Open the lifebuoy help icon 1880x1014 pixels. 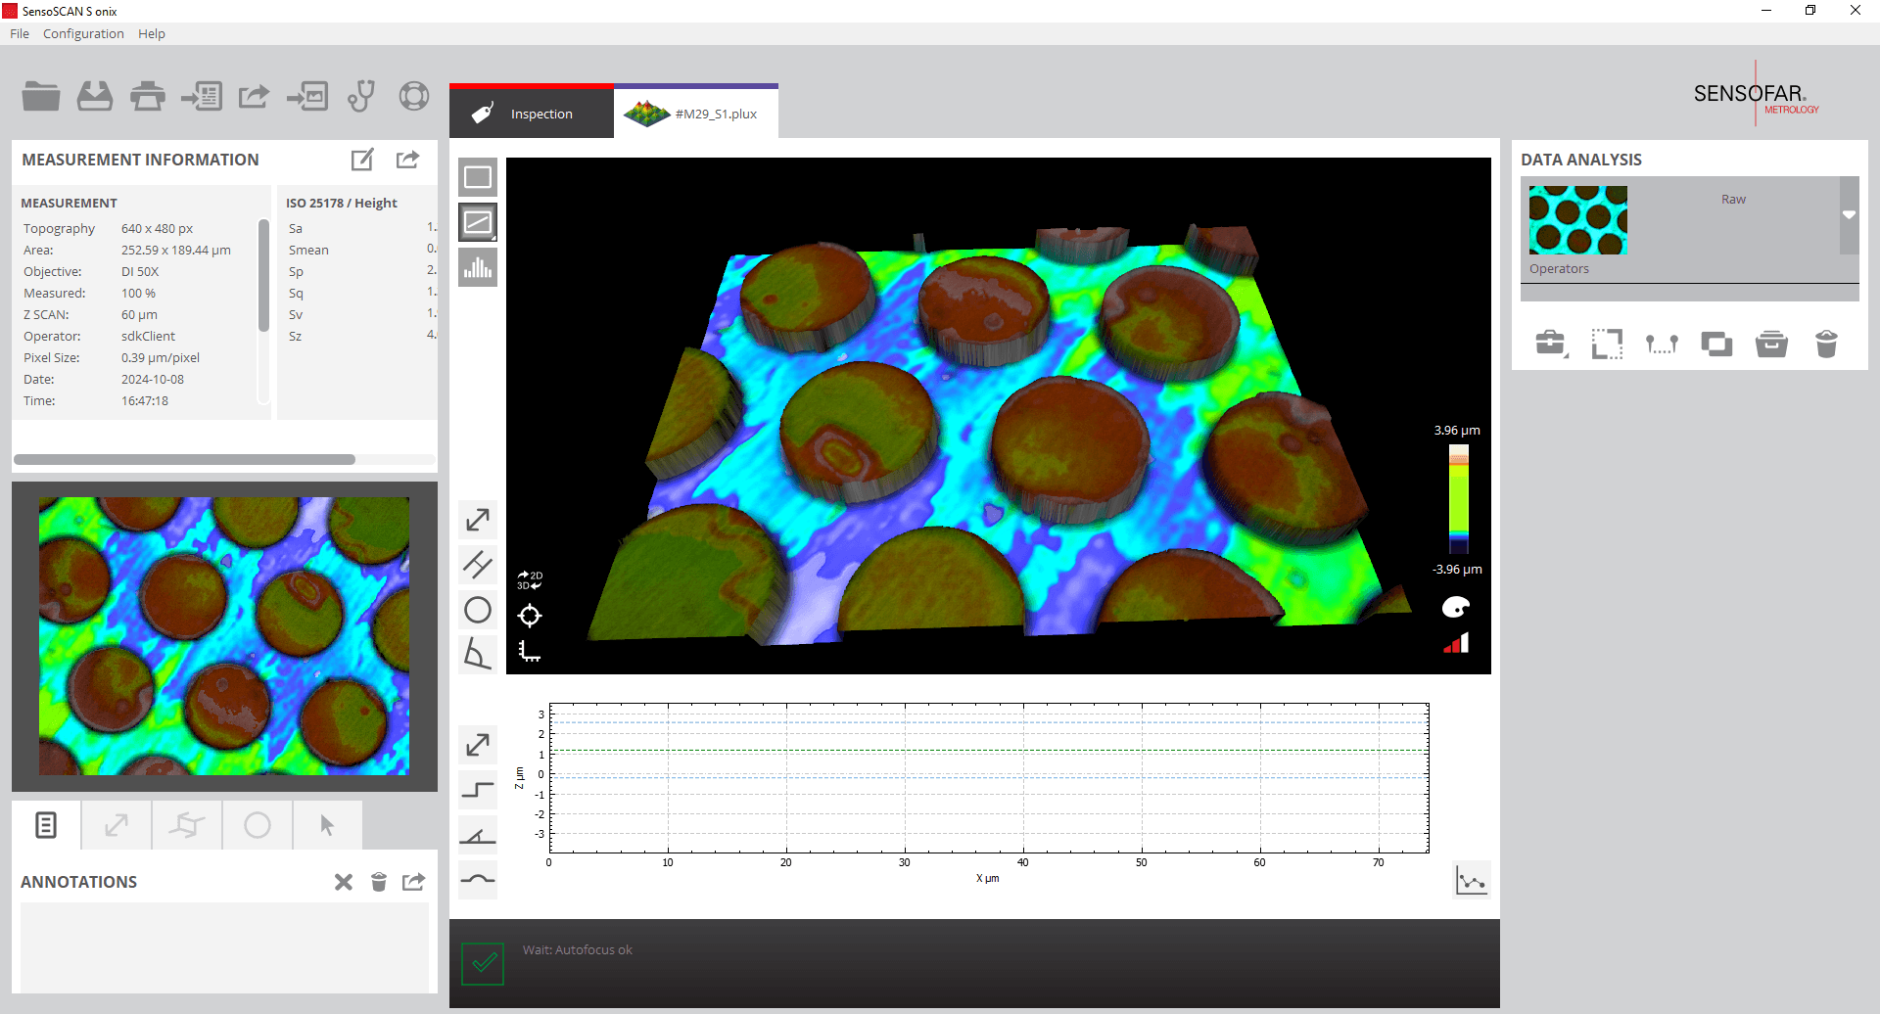(414, 96)
